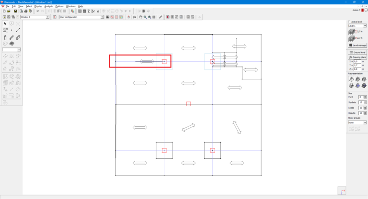Click the Y coordinate input field

[x=357, y=66]
